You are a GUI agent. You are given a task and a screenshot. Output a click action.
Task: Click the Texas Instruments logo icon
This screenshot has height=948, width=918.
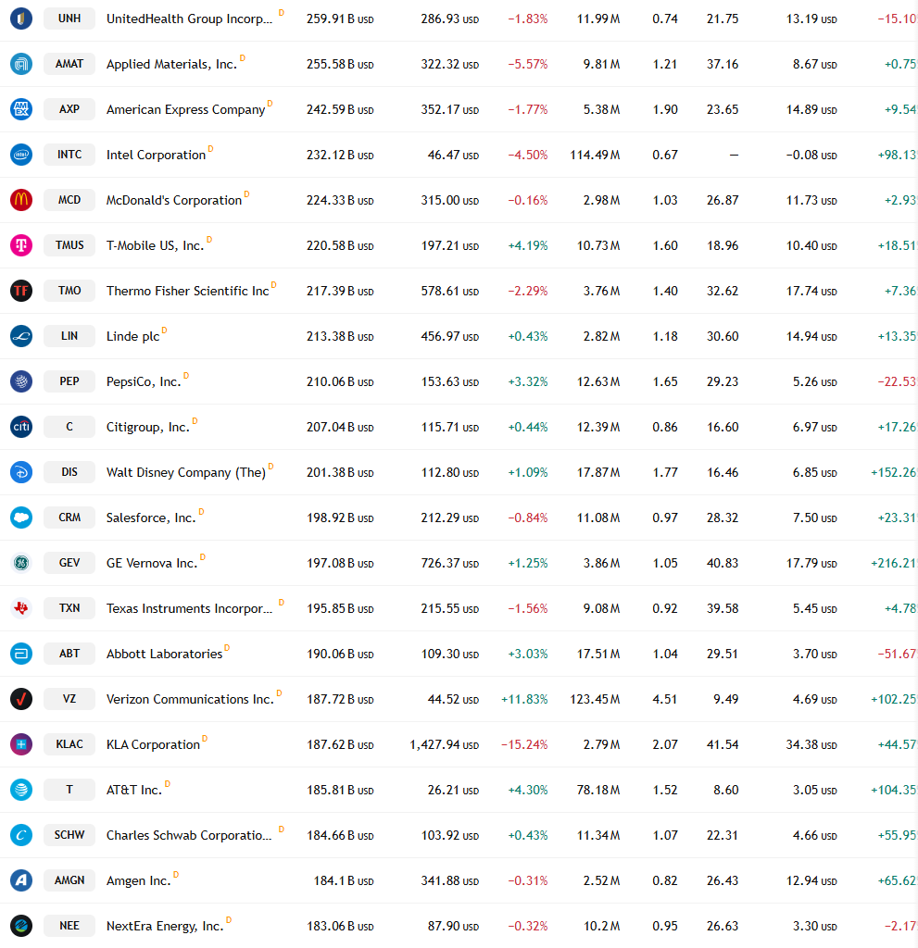pos(21,608)
